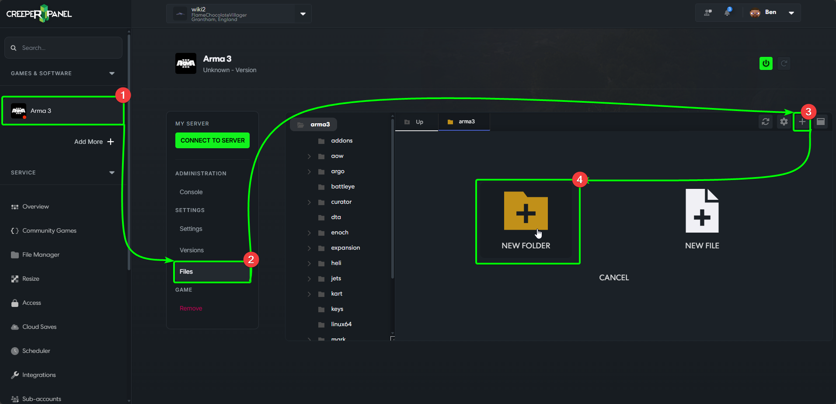
Task: Open Scheduler from the sidebar
Action: click(36, 351)
